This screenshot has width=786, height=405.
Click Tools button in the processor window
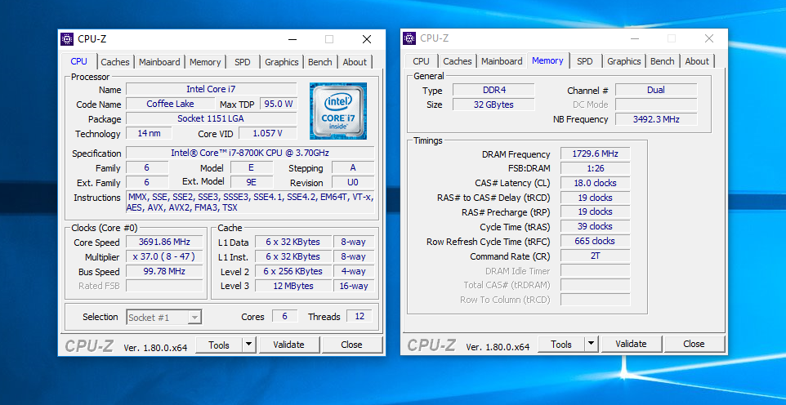219,345
